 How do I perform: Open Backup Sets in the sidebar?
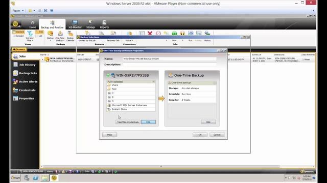(25, 73)
